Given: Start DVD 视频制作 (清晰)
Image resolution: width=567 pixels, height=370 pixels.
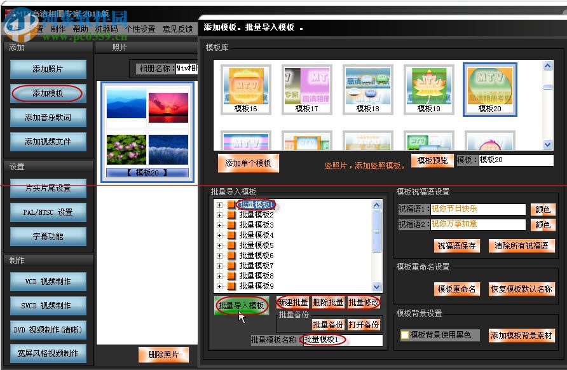Looking at the screenshot, I should pyautogui.click(x=48, y=330).
